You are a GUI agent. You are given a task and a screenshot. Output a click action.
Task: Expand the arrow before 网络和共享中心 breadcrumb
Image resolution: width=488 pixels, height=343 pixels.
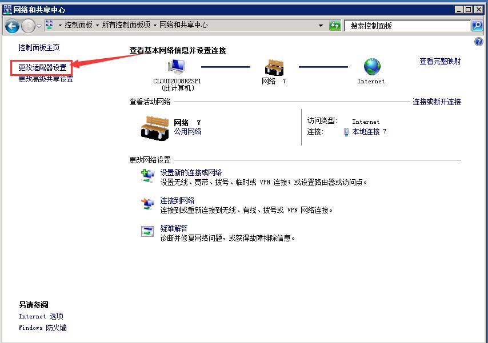pyautogui.click(x=155, y=26)
